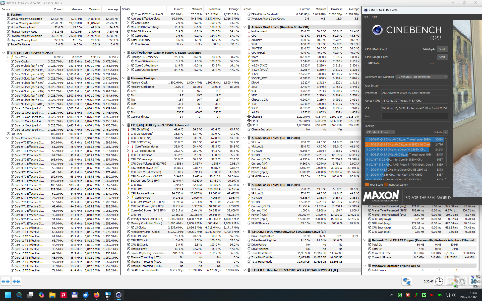Select the Intel Xeon W-3265M ranking entry
This screenshot has width=482, height=301.
[x=404, y=149]
